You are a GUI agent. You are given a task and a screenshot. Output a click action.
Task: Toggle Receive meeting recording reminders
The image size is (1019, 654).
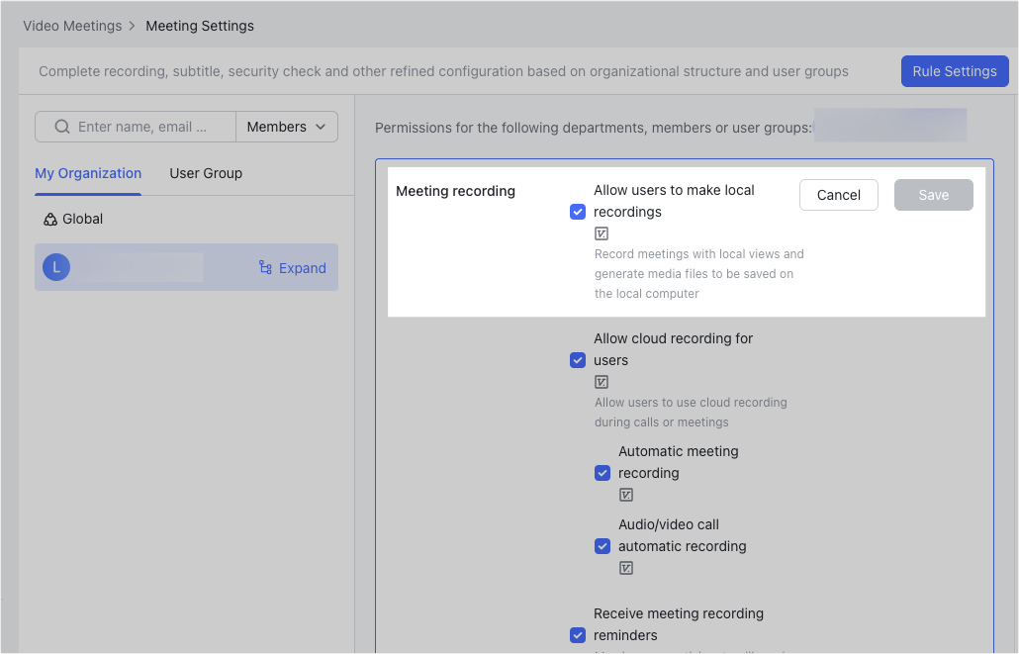click(578, 634)
